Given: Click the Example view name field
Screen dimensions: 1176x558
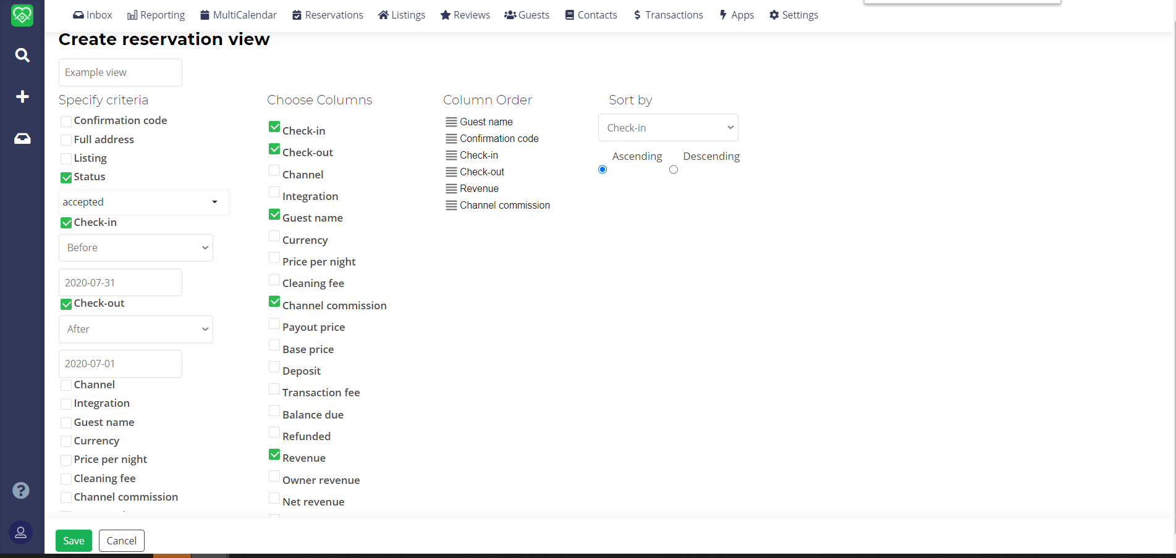Looking at the screenshot, I should point(121,72).
